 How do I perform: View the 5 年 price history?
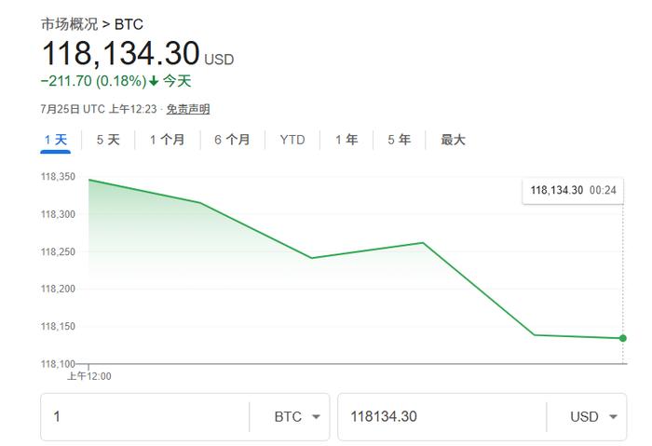tap(400, 140)
